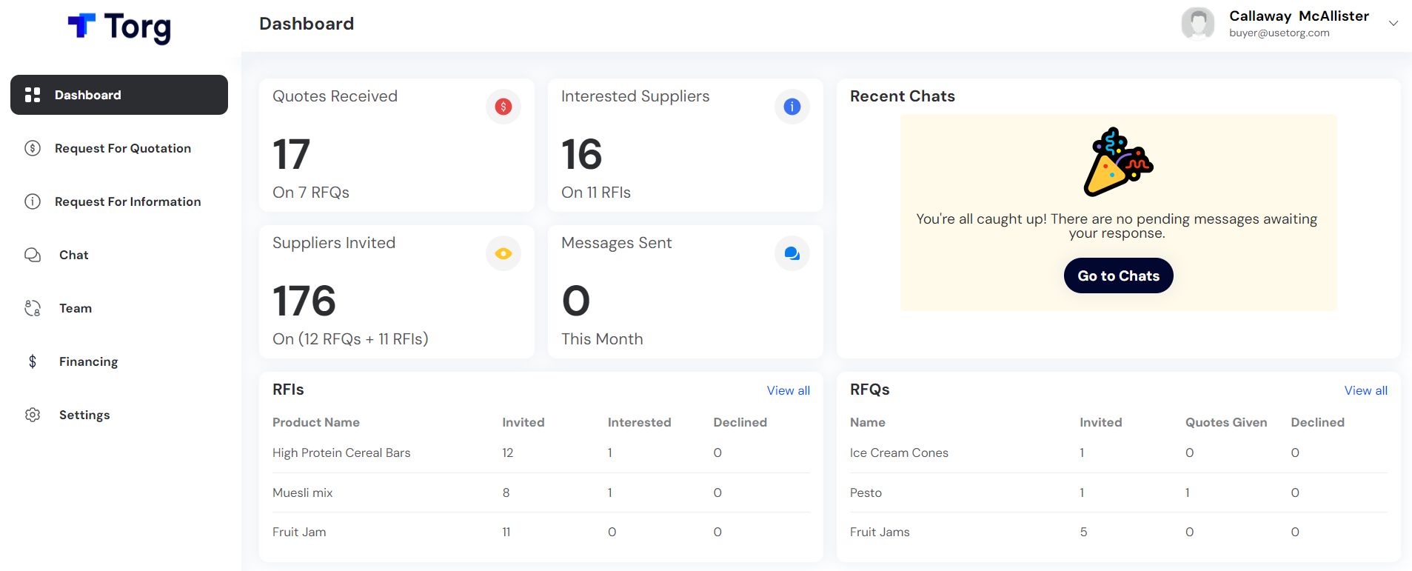Screen dimensions: 1412x571
Task: Click the blue chat Messages Sent icon
Action: [x=792, y=253]
